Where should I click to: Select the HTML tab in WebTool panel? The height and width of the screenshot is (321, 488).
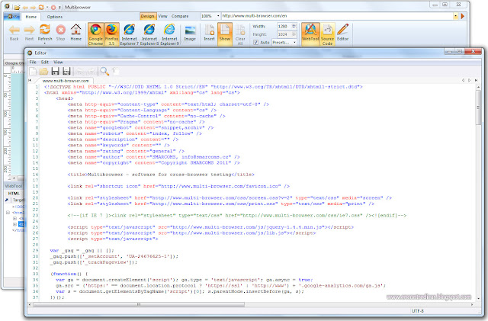tap(14, 194)
